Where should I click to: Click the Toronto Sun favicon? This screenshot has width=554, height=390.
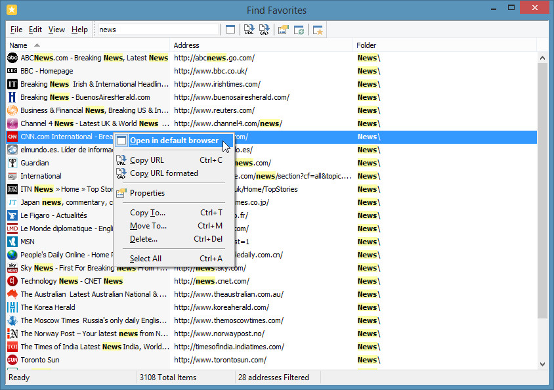pos(12,360)
